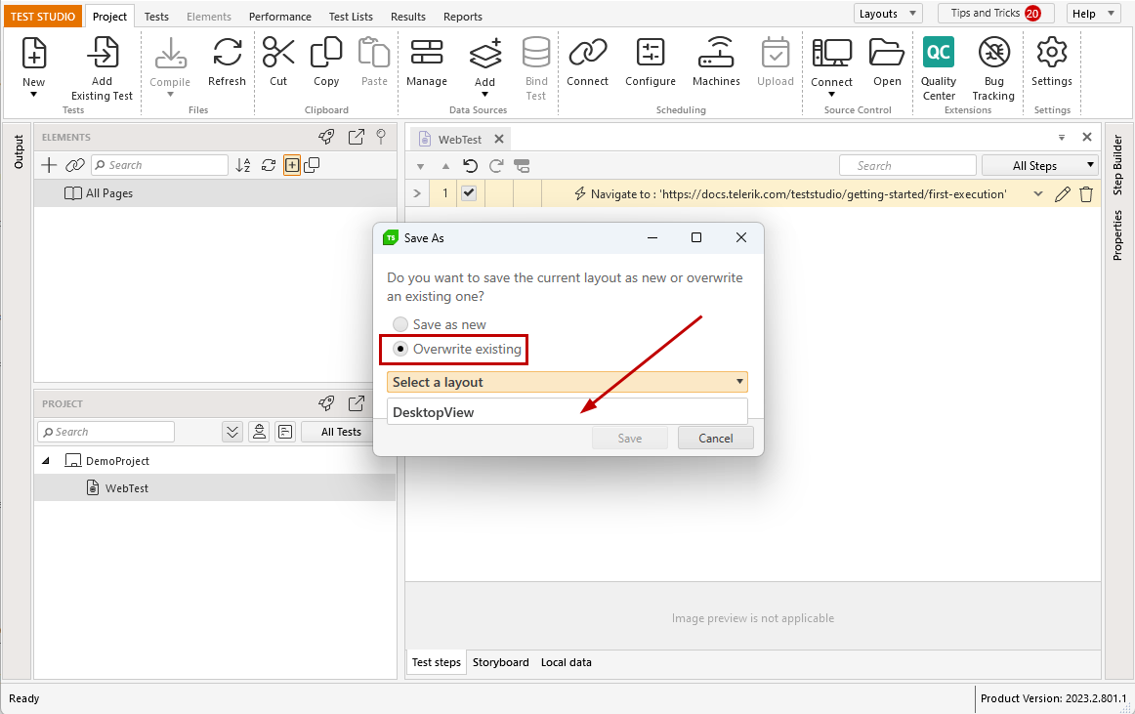
Task: Redo the test step change
Action: [496, 166]
